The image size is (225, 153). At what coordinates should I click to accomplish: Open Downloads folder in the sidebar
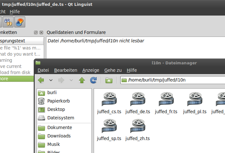coord(59,136)
